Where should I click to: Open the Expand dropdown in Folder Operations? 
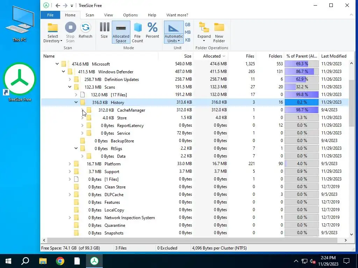coord(204,32)
